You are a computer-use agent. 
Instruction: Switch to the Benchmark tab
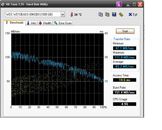14,23
